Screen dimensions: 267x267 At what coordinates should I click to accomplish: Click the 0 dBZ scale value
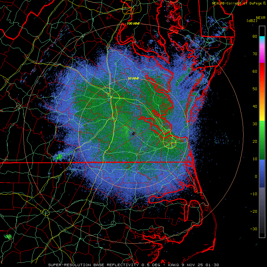tap(256, 177)
